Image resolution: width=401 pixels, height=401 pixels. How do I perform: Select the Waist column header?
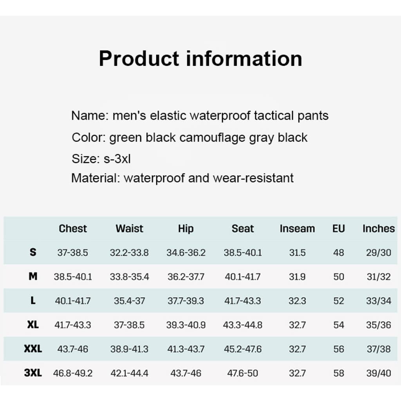129,228
